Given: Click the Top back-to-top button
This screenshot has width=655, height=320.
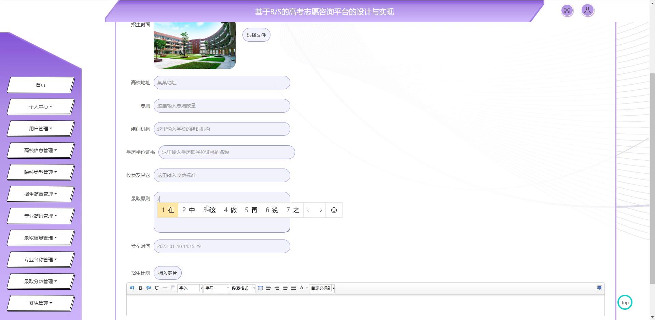Looking at the screenshot, I should coord(625,302).
